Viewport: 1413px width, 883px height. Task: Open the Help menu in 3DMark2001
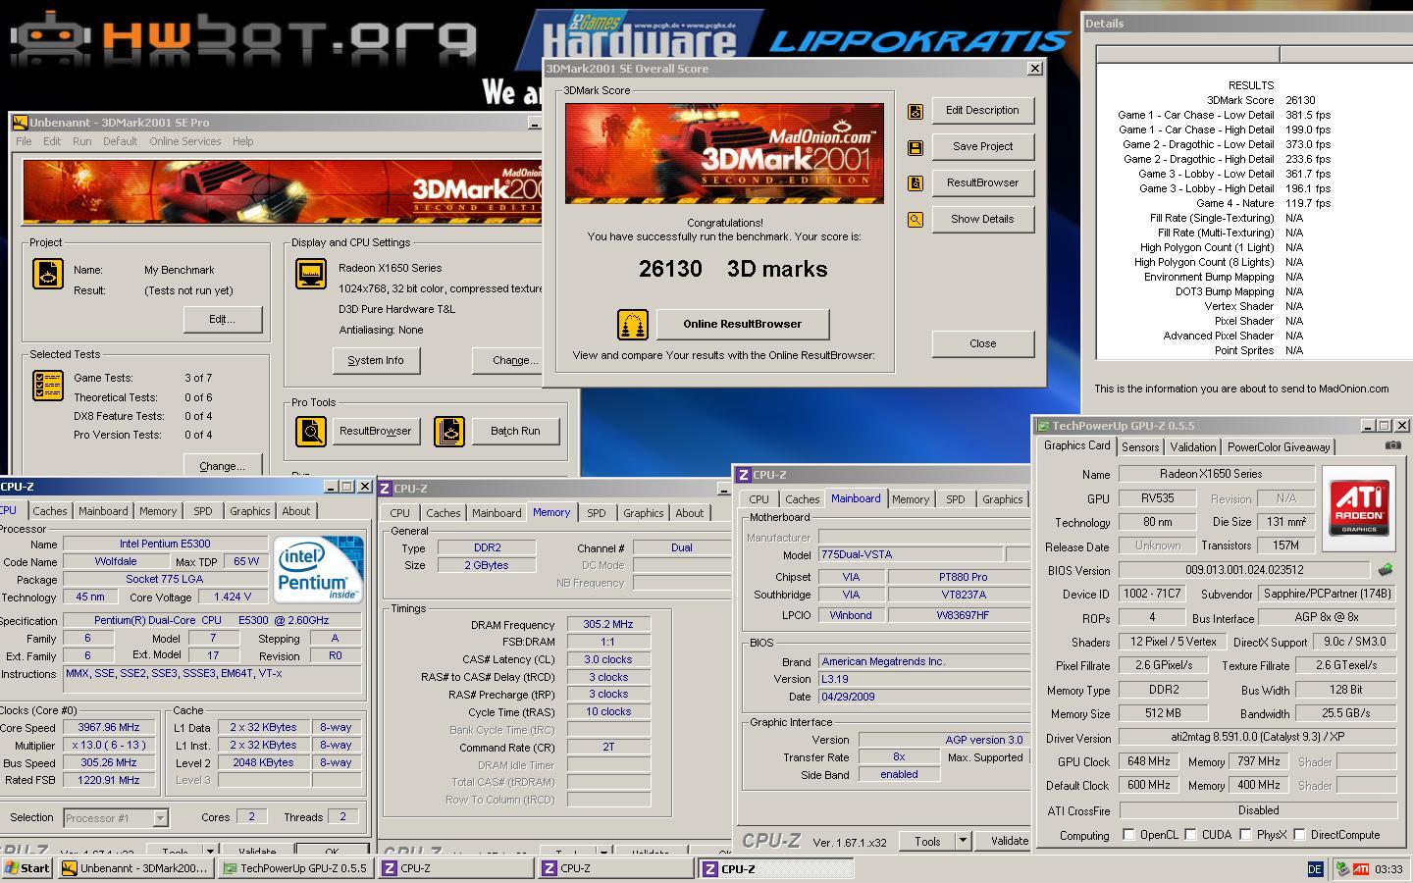(243, 141)
